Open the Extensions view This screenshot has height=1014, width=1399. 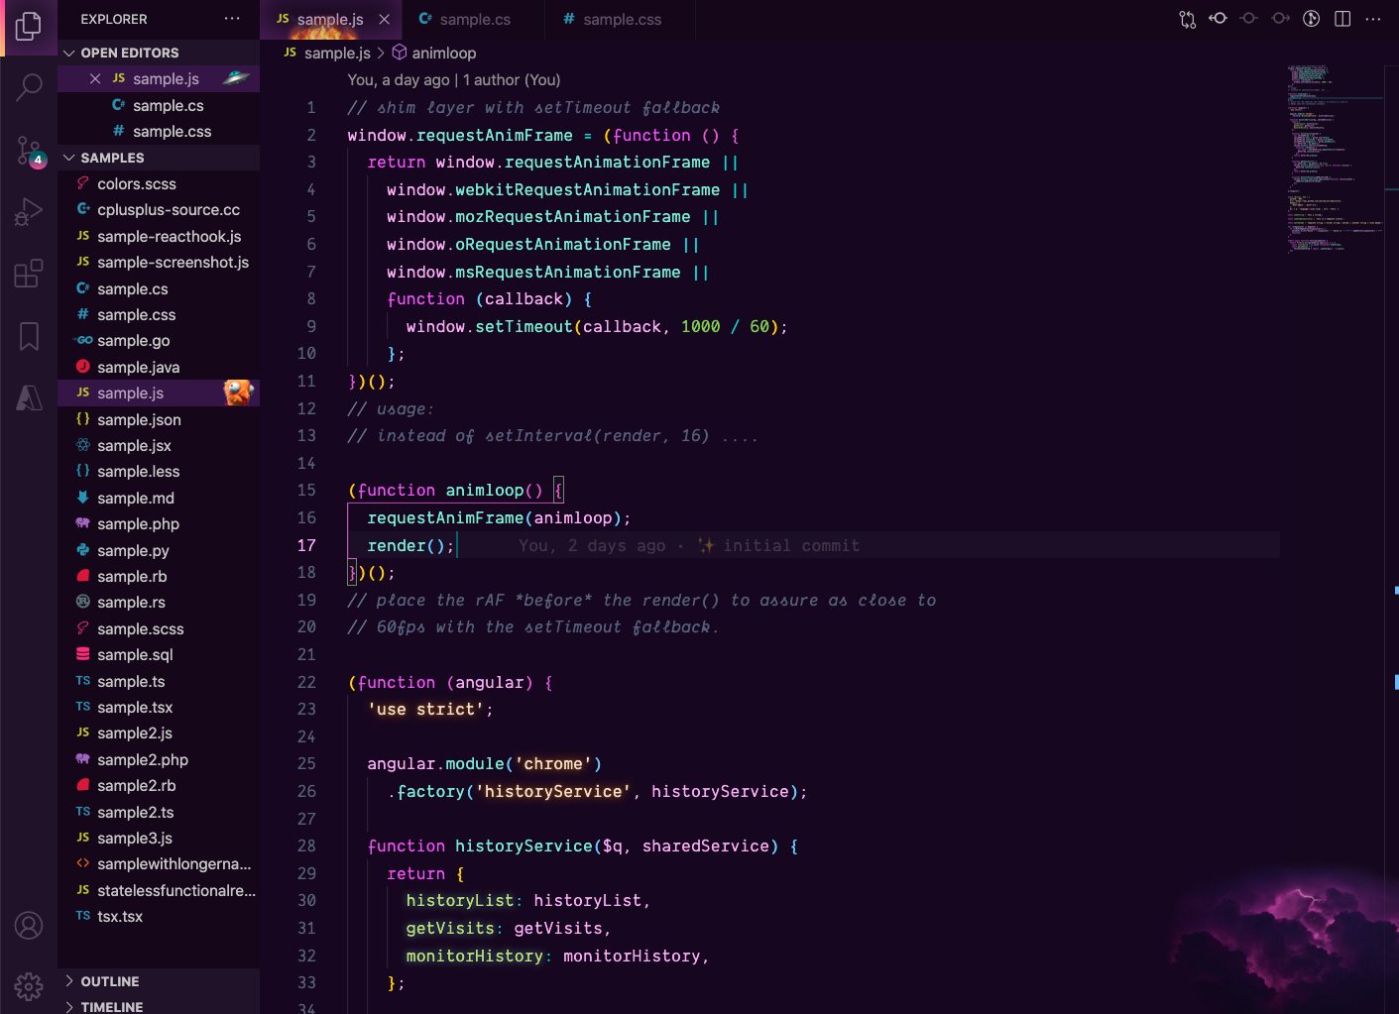29,274
